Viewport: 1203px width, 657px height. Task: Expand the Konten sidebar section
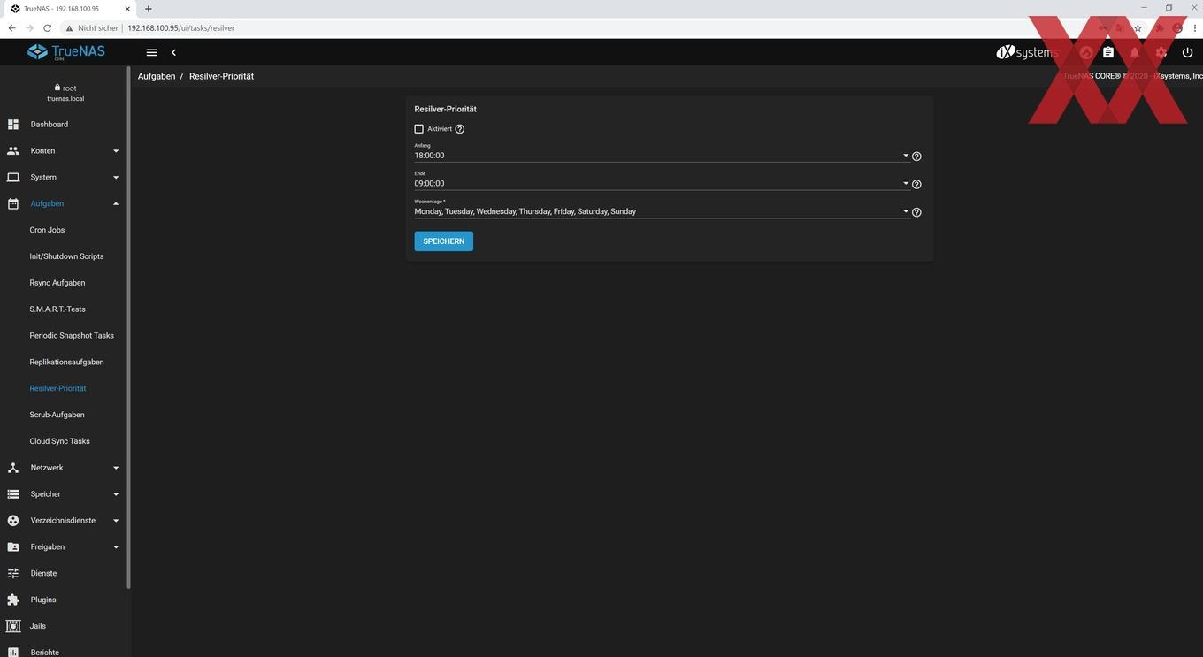pyautogui.click(x=65, y=151)
